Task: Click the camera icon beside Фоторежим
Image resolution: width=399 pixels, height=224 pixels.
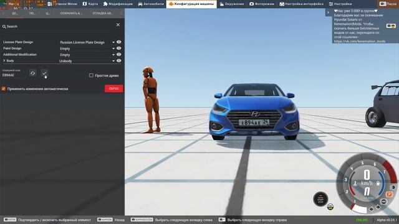Action: point(251,4)
